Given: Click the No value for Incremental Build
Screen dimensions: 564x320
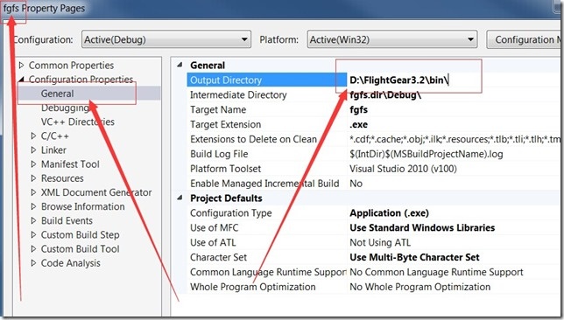Looking at the screenshot, I should [x=356, y=183].
